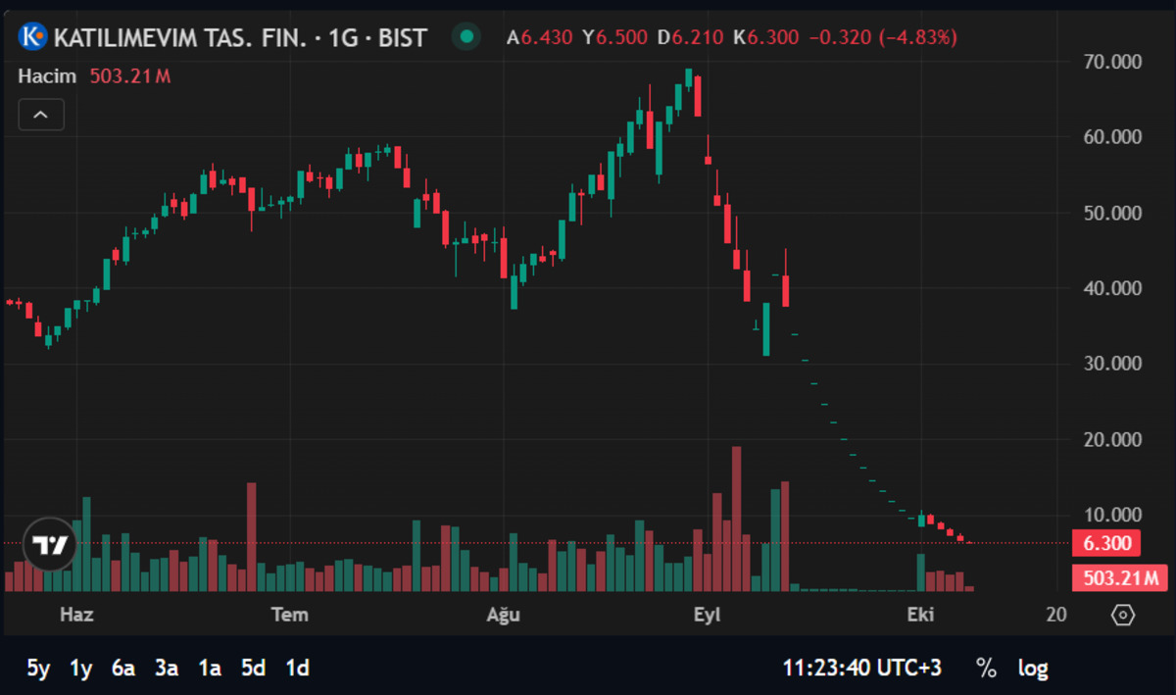Select the 1y date range
The width and height of the screenshot is (1176, 695).
tap(80, 669)
